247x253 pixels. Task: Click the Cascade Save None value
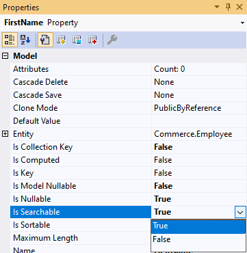click(199, 95)
